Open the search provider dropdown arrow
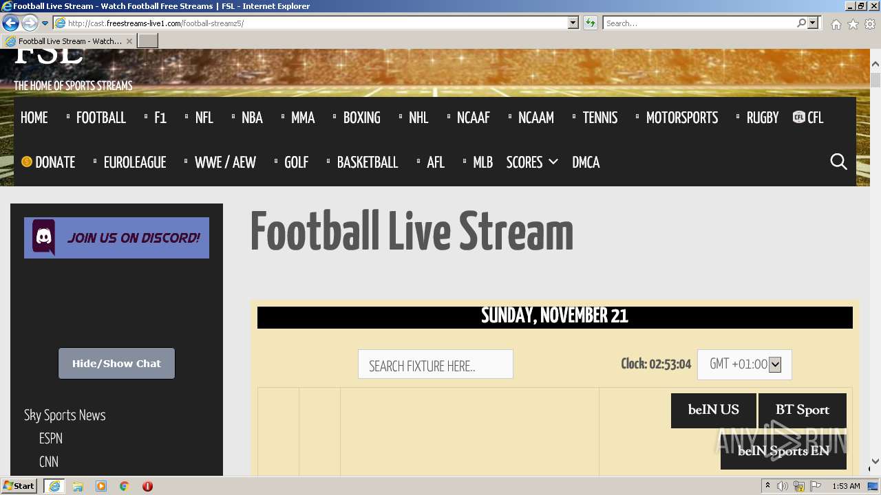Screen dimensions: 881x495 coord(814,23)
